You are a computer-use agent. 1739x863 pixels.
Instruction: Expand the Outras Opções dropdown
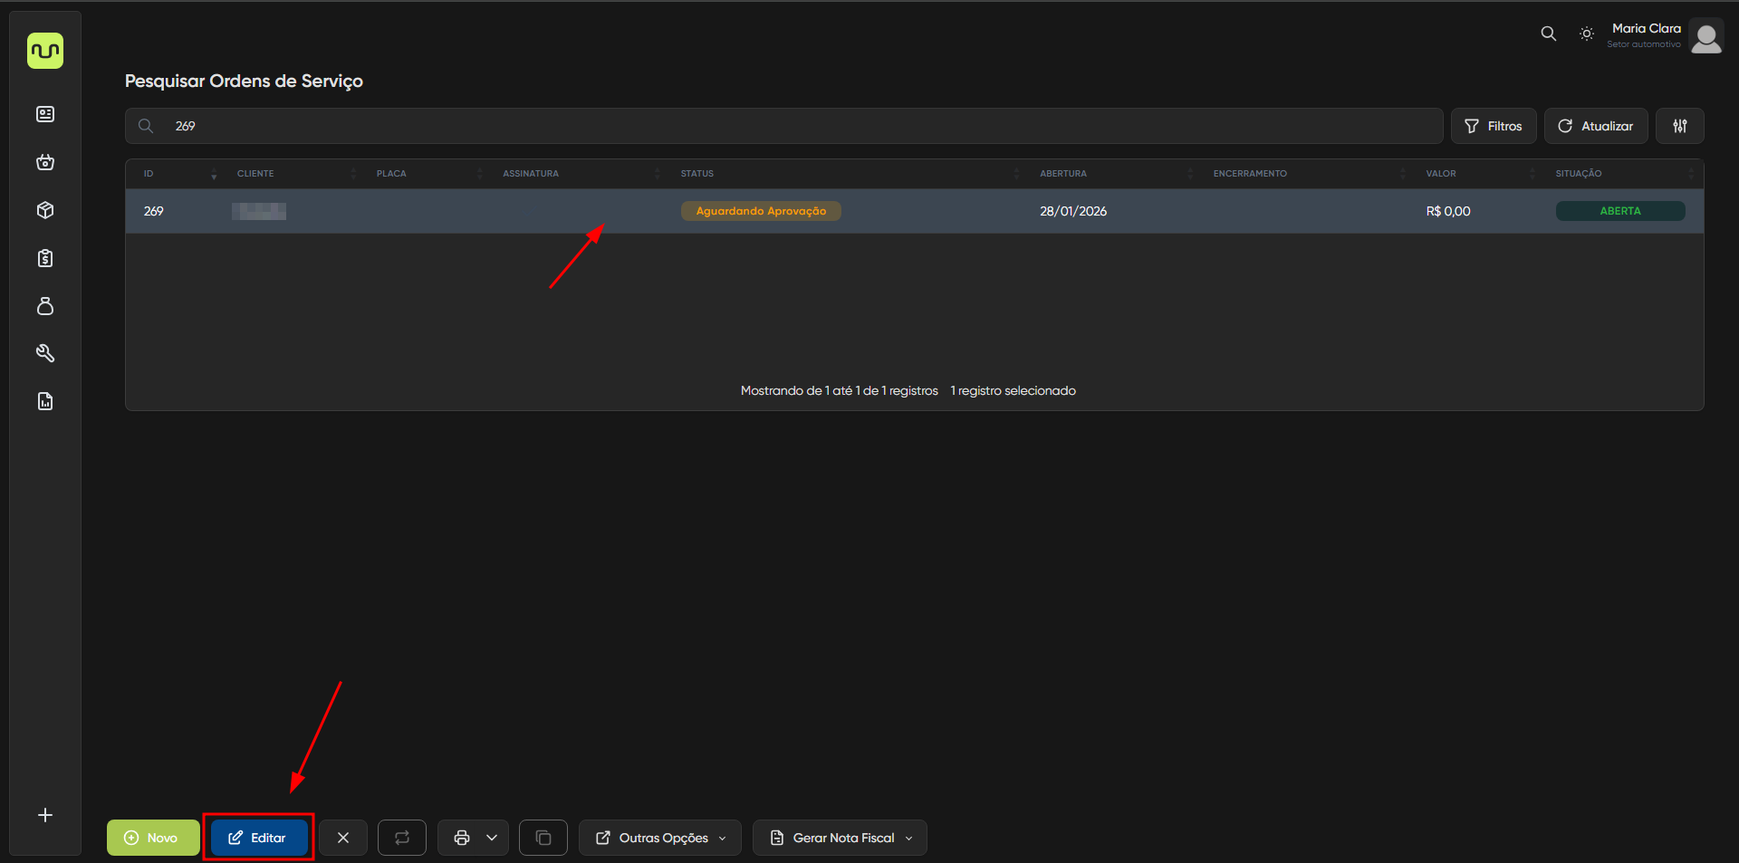[660, 838]
